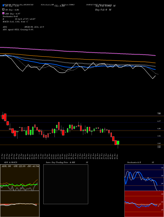Click the red-background RSI chart
Screen dimensions: 164x217
coord(144,204)
